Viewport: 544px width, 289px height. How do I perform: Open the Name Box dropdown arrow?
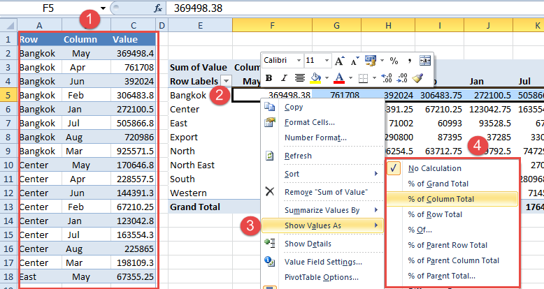[103, 8]
